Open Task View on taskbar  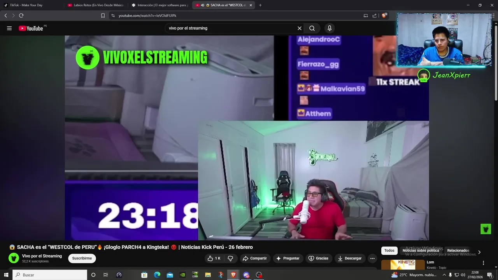(x=105, y=275)
